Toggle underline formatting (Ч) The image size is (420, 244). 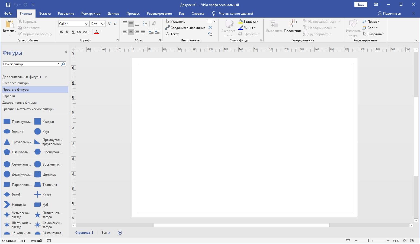(73, 32)
